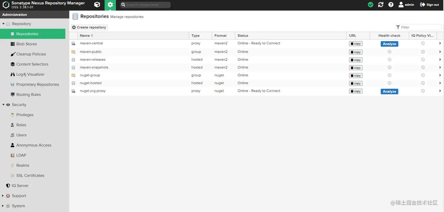Collapse the Security tree section
Screen dimensions: 444x212
coord(4,105)
